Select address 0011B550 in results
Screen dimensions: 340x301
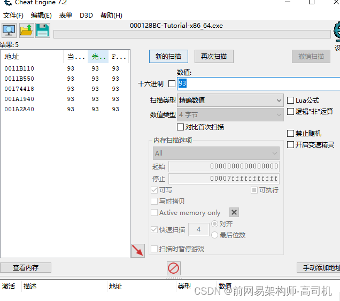click(x=19, y=79)
